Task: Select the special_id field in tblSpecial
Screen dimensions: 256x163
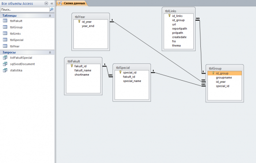Action: [130, 72]
